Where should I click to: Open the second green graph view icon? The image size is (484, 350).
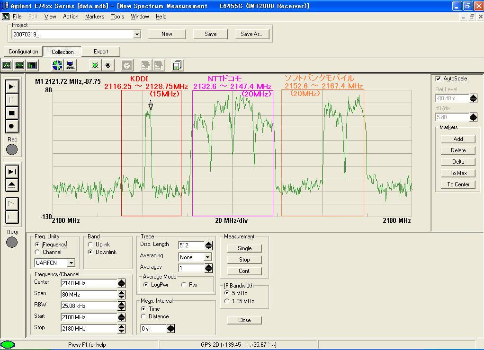(x=19, y=65)
